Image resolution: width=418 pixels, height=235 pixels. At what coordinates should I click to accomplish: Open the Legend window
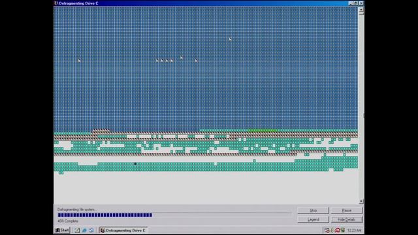313,219
